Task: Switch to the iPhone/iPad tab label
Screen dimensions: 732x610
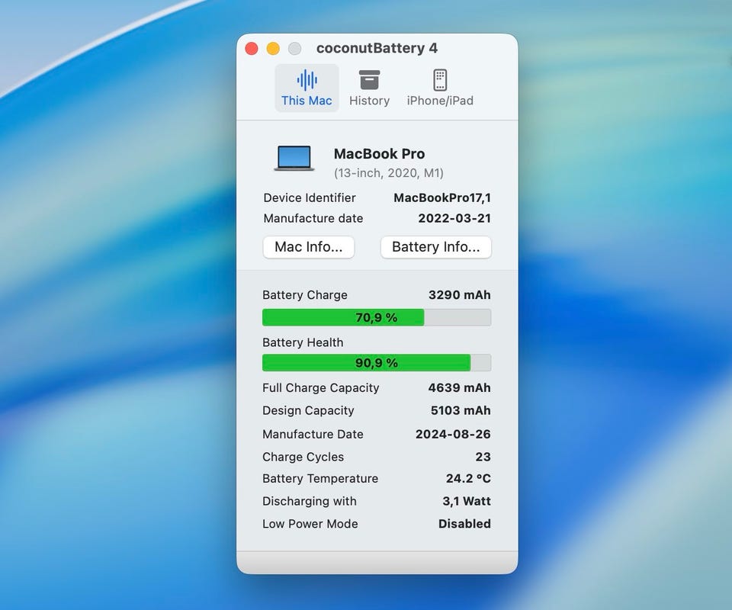Action: pyautogui.click(x=440, y=101)
